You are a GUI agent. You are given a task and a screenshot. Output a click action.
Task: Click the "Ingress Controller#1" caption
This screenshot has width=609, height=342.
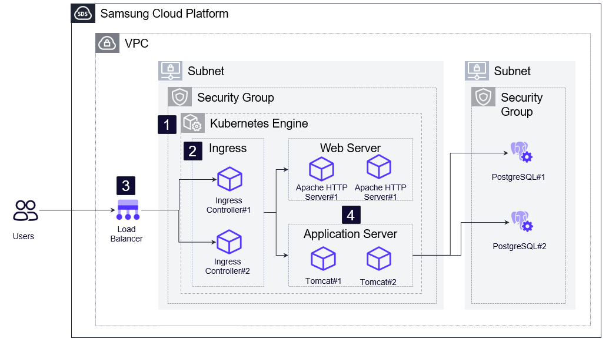click(x=228, y=205)
